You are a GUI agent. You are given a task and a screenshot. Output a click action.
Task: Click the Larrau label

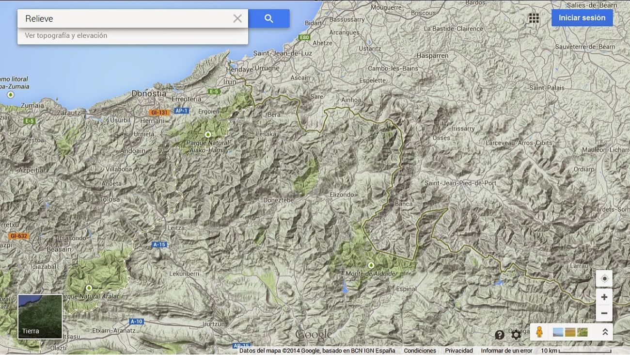click(579, 266)
